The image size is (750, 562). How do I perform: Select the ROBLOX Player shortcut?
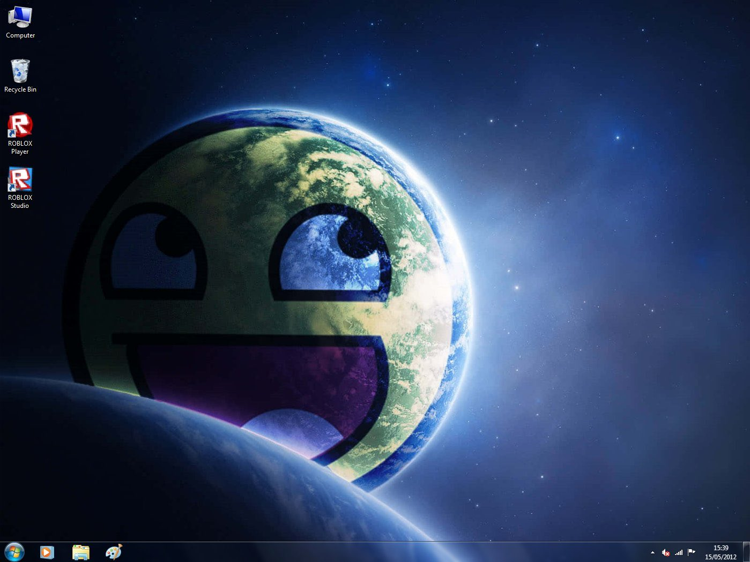(20, 134)
